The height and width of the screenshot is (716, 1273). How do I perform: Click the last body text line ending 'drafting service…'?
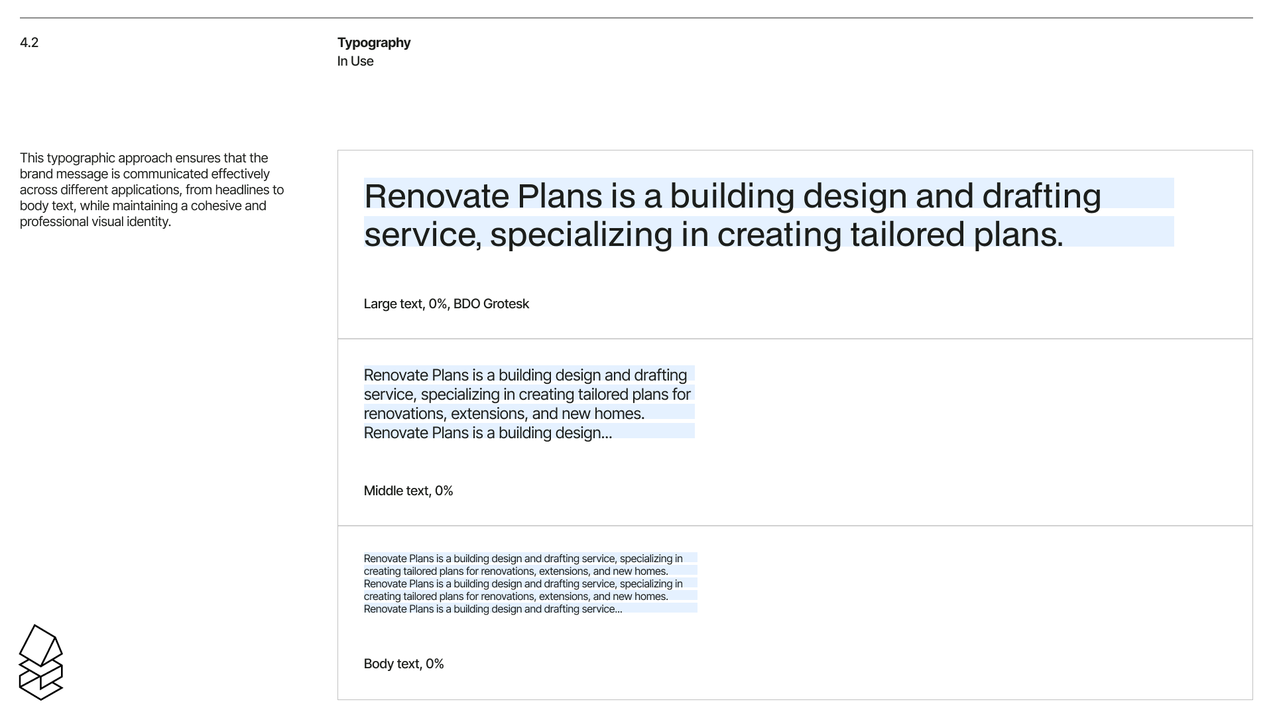point(493,609)
